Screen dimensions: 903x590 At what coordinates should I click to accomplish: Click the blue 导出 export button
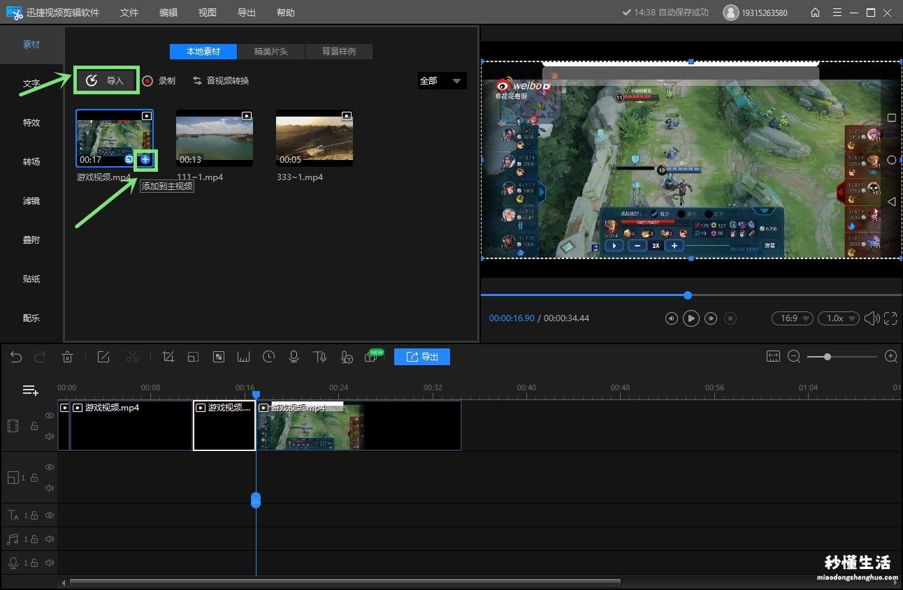[422, 357]
